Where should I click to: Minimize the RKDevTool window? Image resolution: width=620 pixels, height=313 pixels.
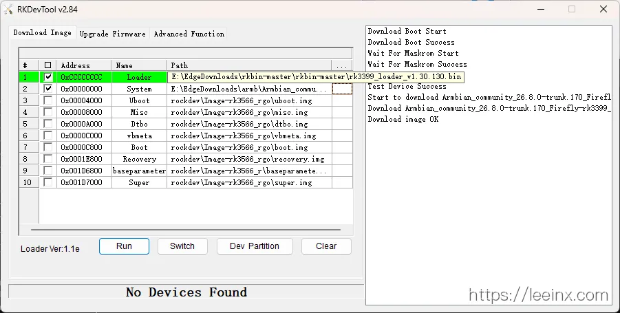(x=541, y=9)
